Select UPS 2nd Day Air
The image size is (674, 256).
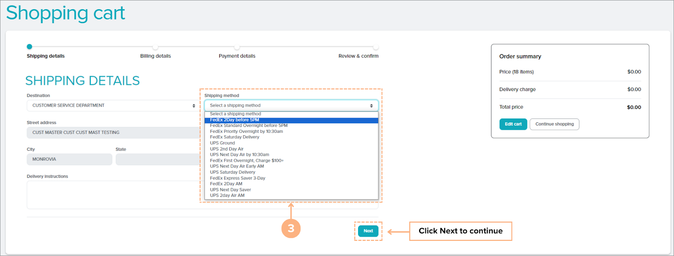point(226,149)
